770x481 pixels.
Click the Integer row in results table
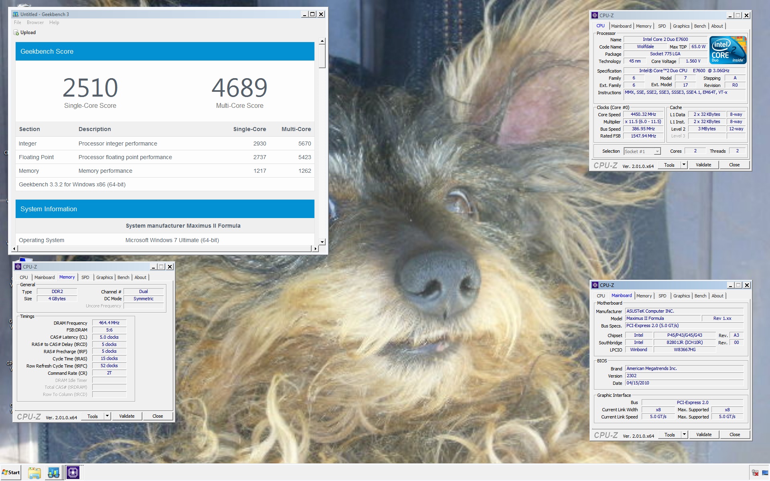pos(165,143)
